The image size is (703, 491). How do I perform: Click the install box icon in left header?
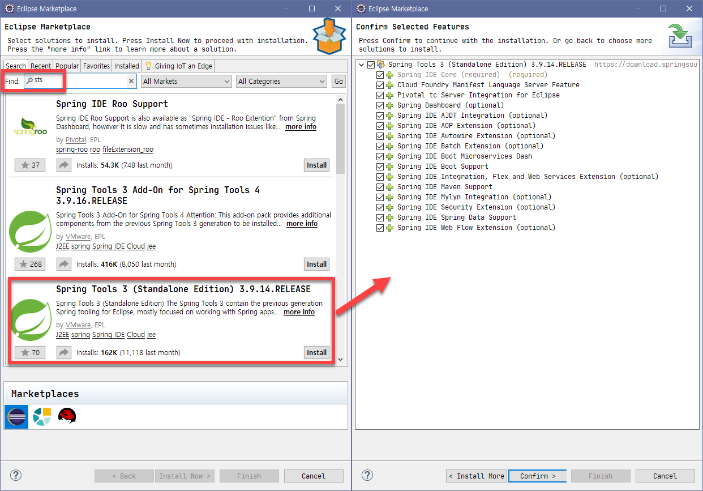coord(329,36)
